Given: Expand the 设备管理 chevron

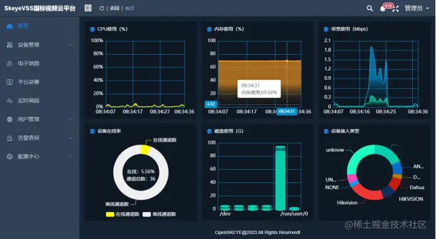Looking at the screenshot, I should pyautogui.click(x=70, y=45).
